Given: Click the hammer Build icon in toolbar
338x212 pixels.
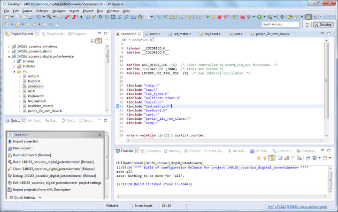Looking at the screenshot, I should [49, 17].
